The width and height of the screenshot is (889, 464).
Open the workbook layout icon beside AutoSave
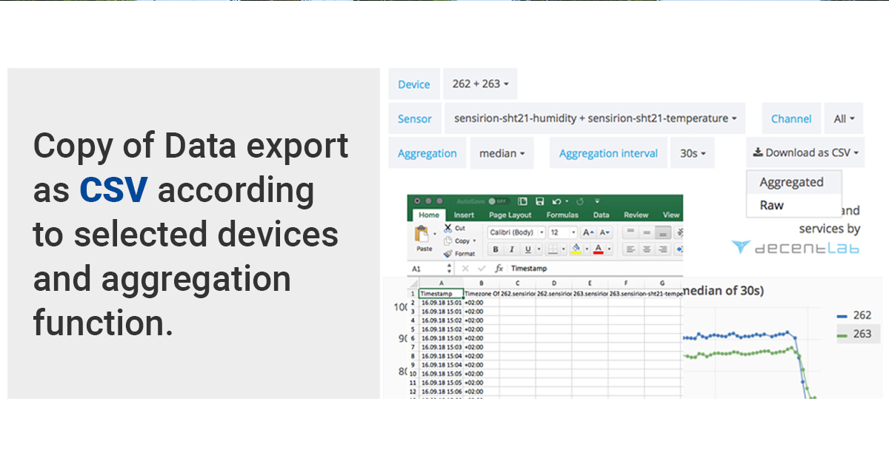(522, 201)
